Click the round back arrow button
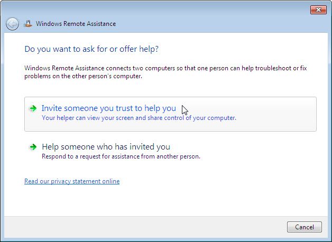This screenshot has height=242, width=332. (12, 24)
